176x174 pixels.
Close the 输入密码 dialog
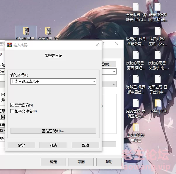click(97, 45)
